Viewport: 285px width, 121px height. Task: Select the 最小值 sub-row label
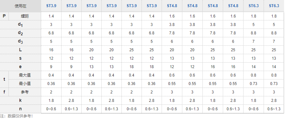click(25, 83)
